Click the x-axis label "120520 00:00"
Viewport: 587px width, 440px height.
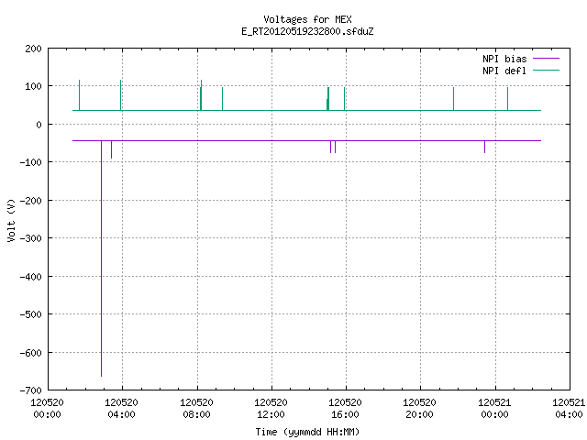pos(47,409)
